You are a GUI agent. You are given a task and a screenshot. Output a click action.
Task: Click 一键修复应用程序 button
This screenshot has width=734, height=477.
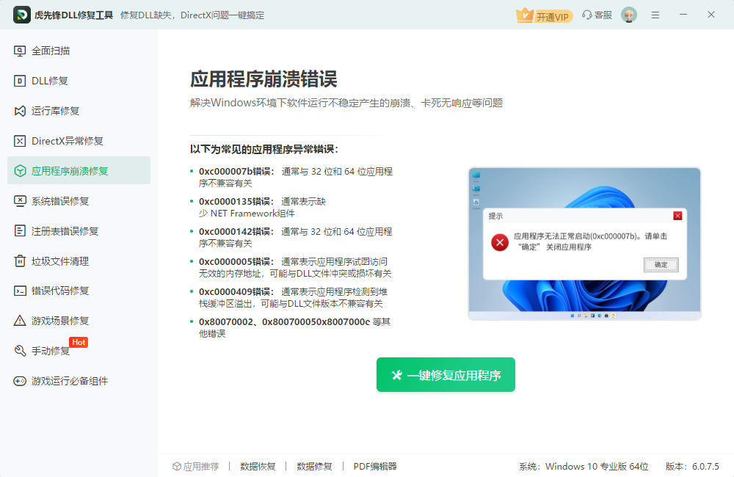[x=446, y=375]
